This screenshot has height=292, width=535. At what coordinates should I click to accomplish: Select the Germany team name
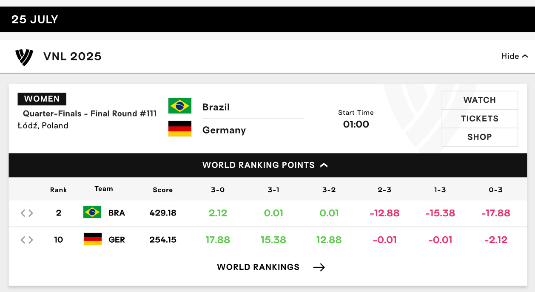pyautogui.click(x=224, y=130)
